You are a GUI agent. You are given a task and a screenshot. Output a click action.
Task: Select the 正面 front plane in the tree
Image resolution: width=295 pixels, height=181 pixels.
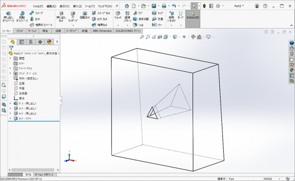pyautogui.click(x=22, y=84)
